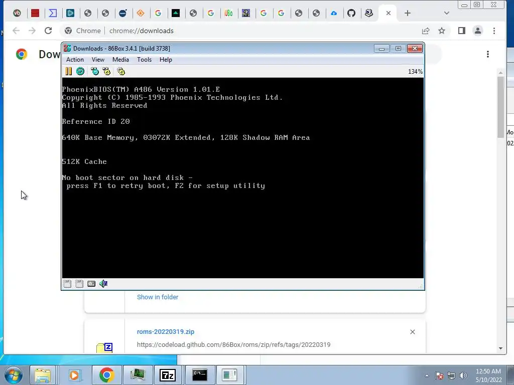Image resolution: width=514 pixels, height=385 pixels.
Task: Share this page from the address bar
Action: coord(426,31)
